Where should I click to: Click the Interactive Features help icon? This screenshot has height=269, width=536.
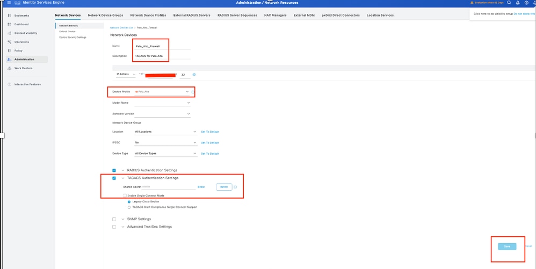9,84
